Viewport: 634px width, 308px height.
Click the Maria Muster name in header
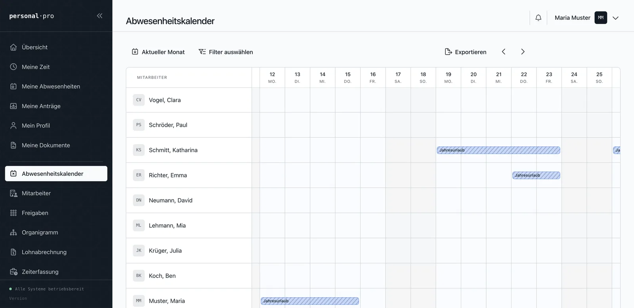[x=572, y=18]
